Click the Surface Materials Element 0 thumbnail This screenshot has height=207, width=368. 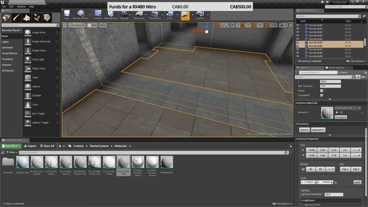point(327,113)
